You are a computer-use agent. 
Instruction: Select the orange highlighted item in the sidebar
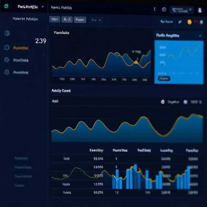click(x=21, y=48)
